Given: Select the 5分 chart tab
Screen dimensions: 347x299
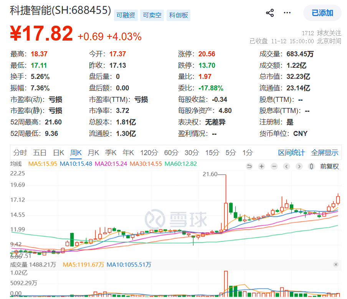Looking at the screenshot, I should 231,152.
